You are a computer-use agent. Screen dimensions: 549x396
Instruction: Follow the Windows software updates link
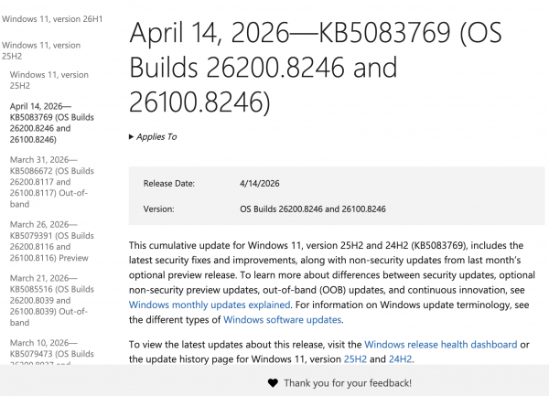[x=283, y=319]
